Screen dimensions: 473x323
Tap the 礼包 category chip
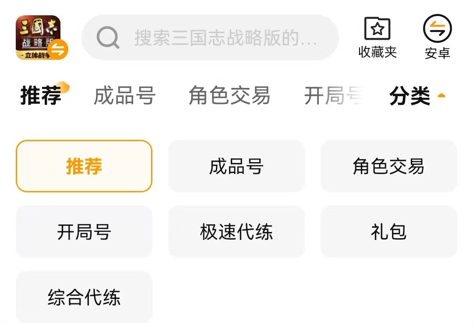pos(389,232)
